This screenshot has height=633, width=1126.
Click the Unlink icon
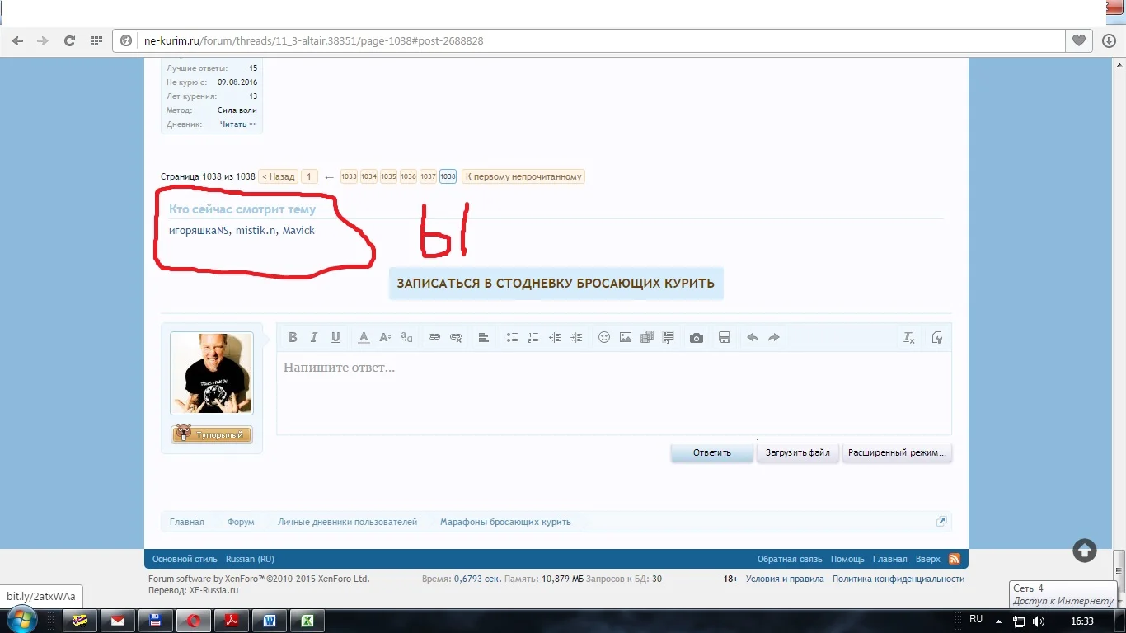(456, 337)
